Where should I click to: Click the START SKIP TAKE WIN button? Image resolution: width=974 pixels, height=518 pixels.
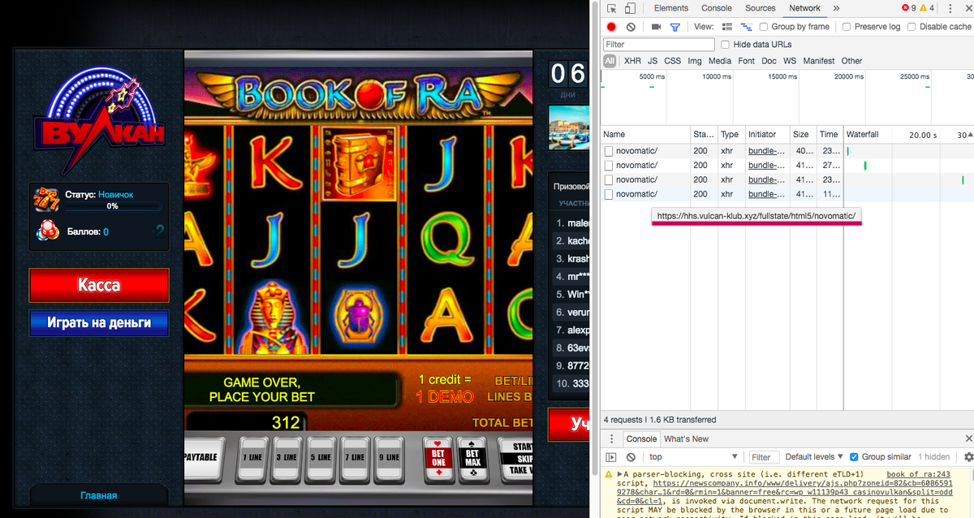[518, 459]
